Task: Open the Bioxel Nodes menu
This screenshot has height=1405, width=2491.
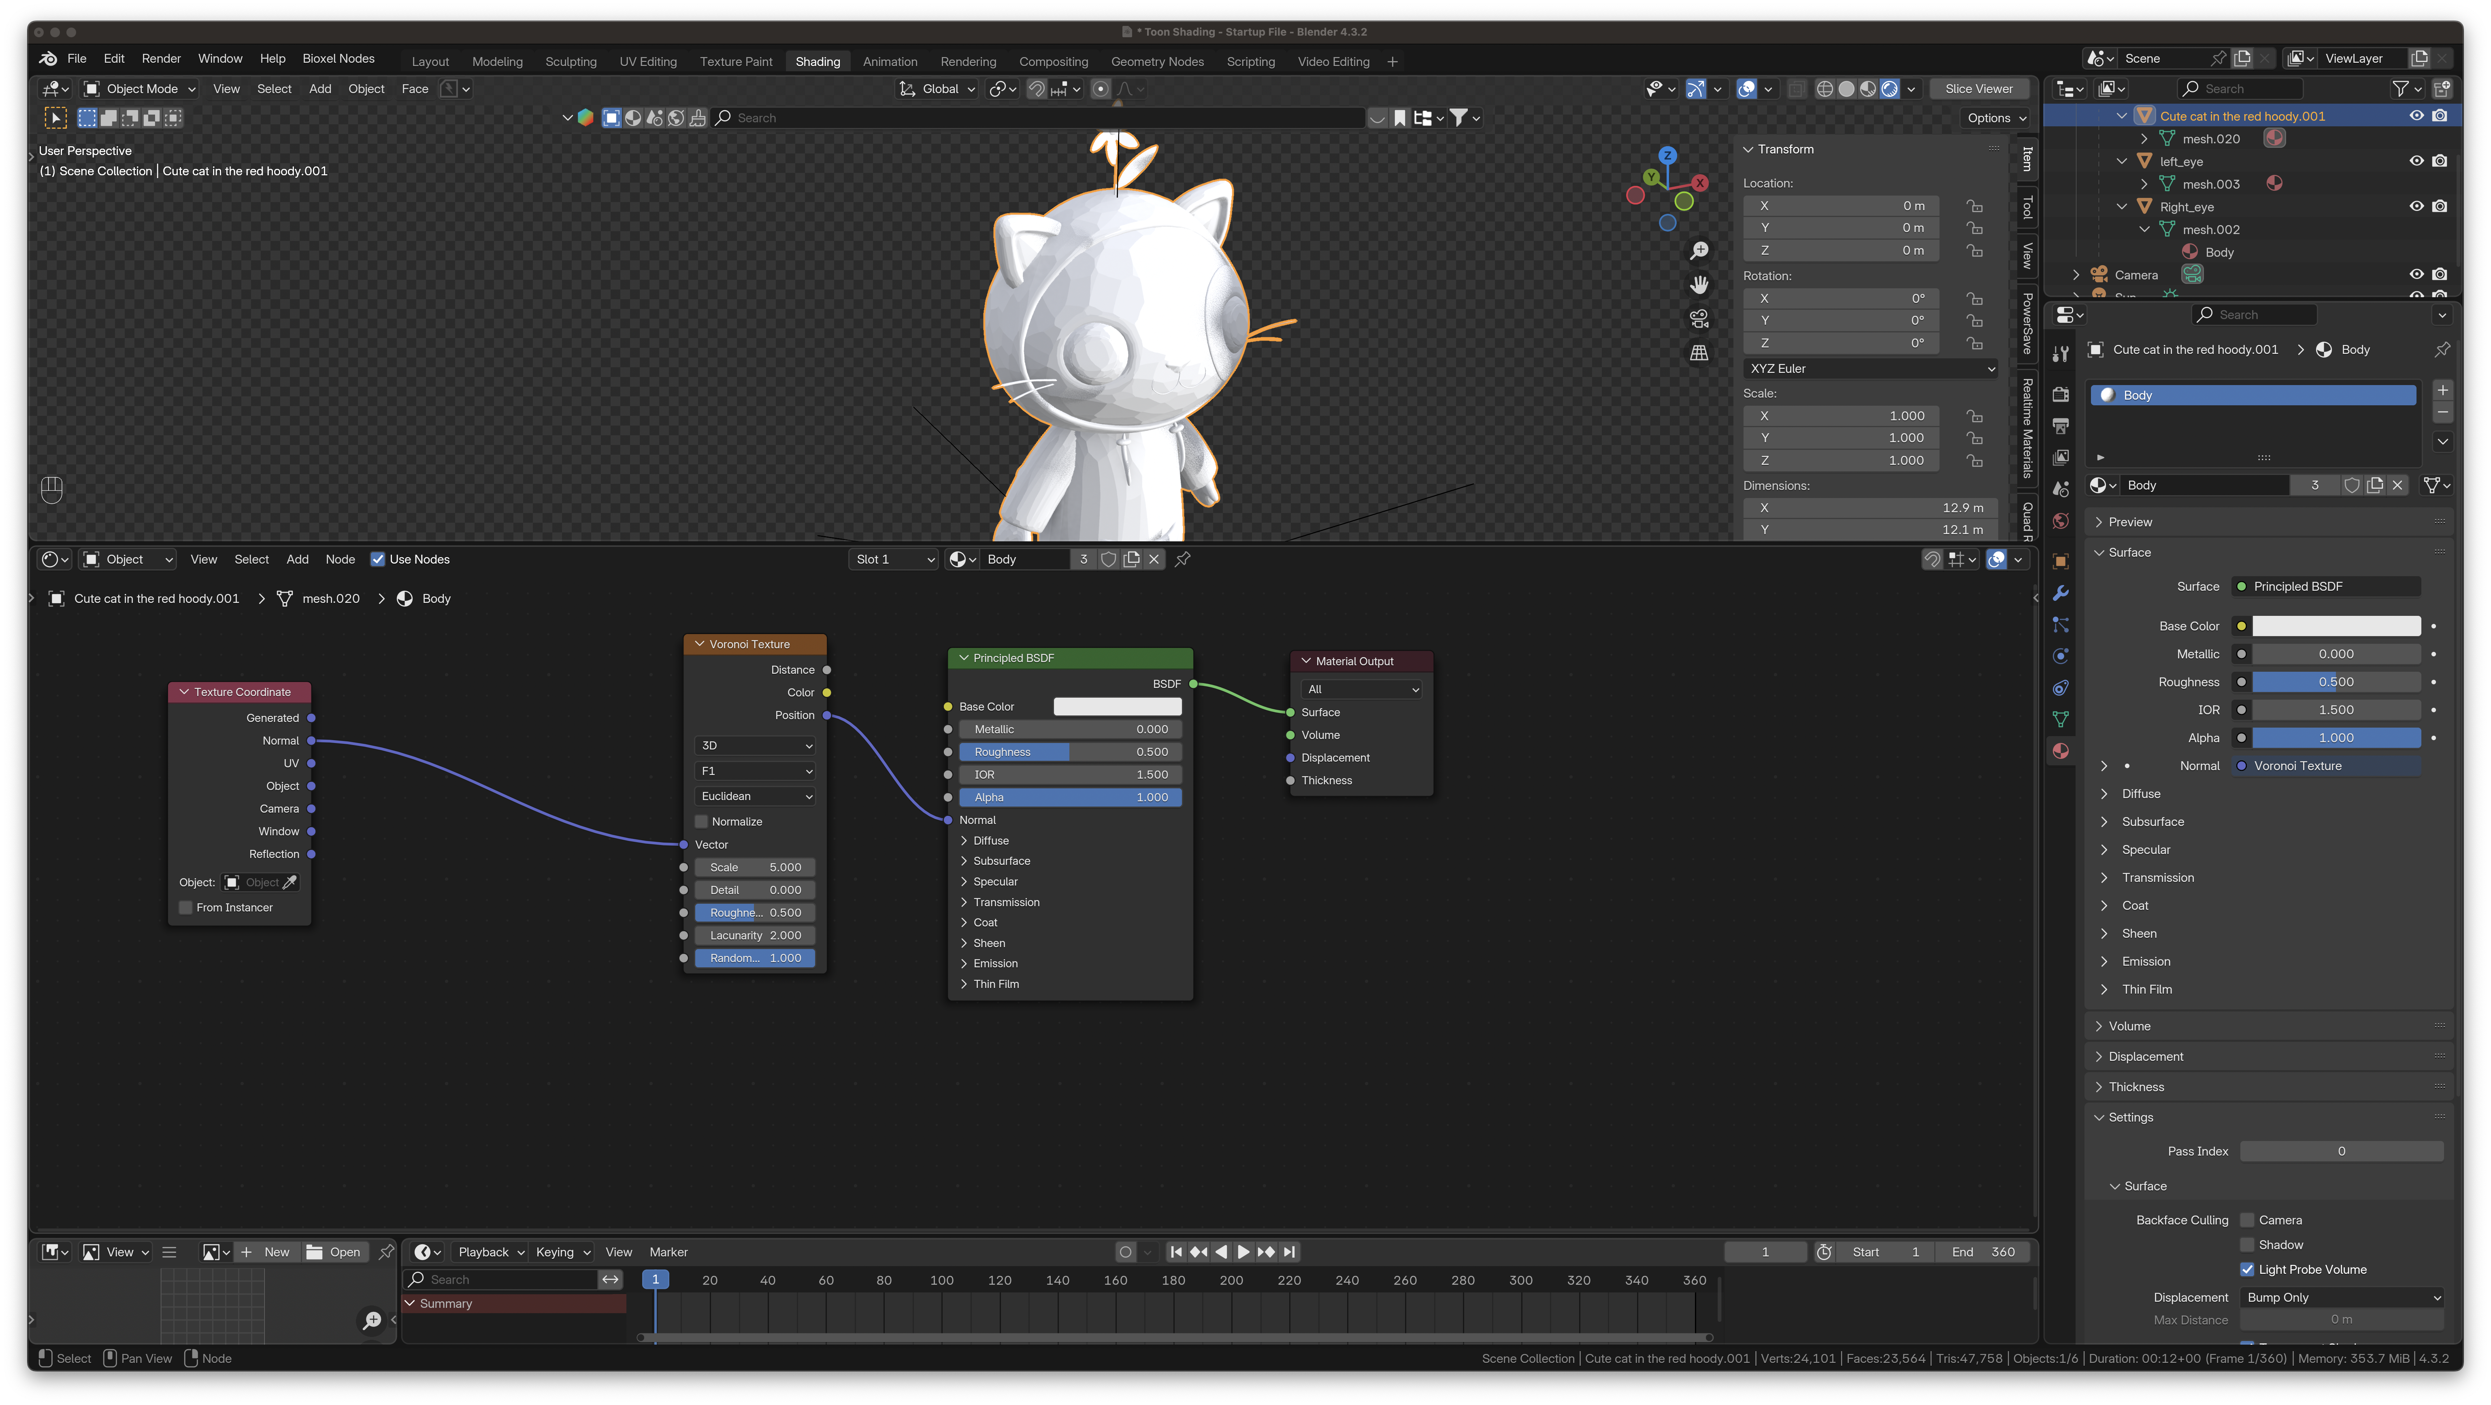Action: pyautogui.click(x=339, y=59)
